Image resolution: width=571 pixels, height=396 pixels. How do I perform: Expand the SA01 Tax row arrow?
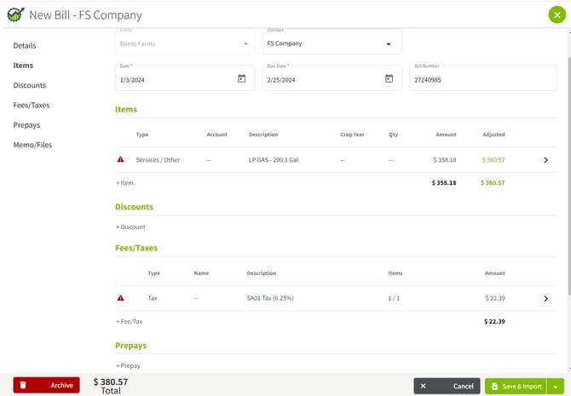545,298
